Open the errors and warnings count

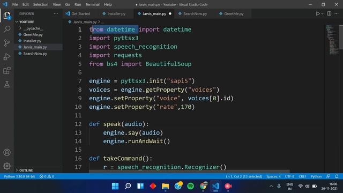coord(47,176)
